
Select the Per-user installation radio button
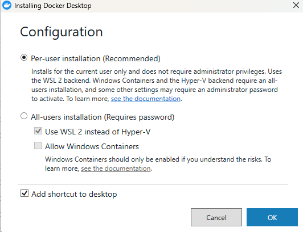(x=24, y=57)
